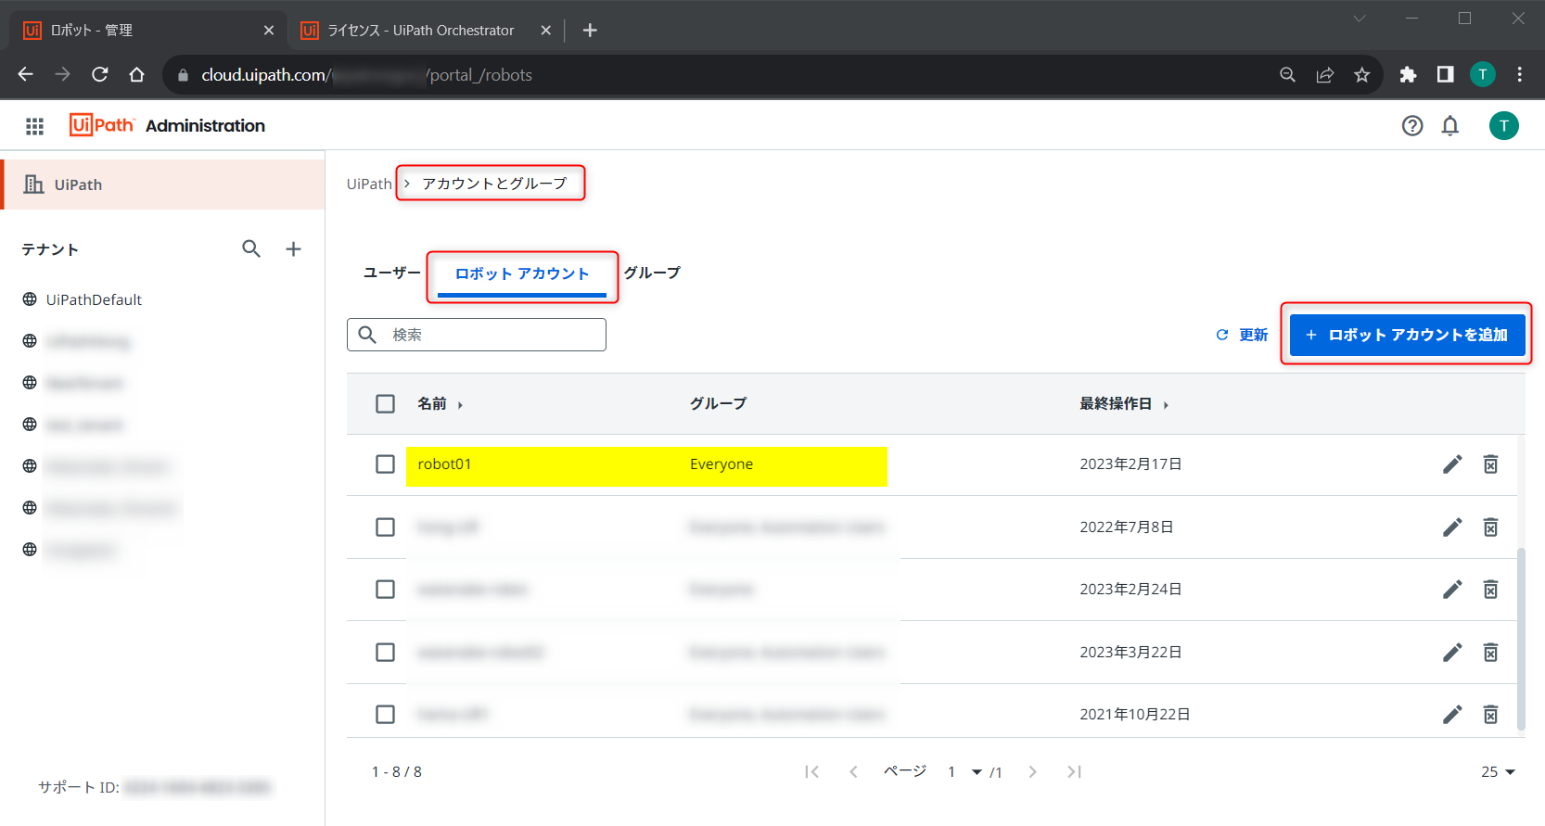Image resolution: width=1545 pixels, height=826 pixels.
Task: Toggle the browser side panel
Action: (x=1445, y=75)
